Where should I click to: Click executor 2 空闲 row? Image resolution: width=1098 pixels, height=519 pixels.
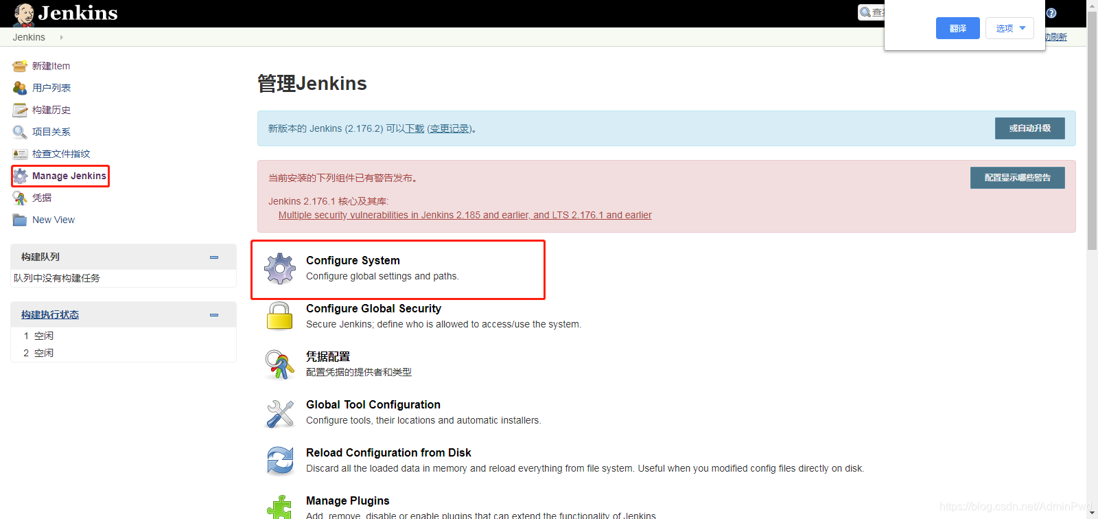pyautogui.click(x=124, y=353)
